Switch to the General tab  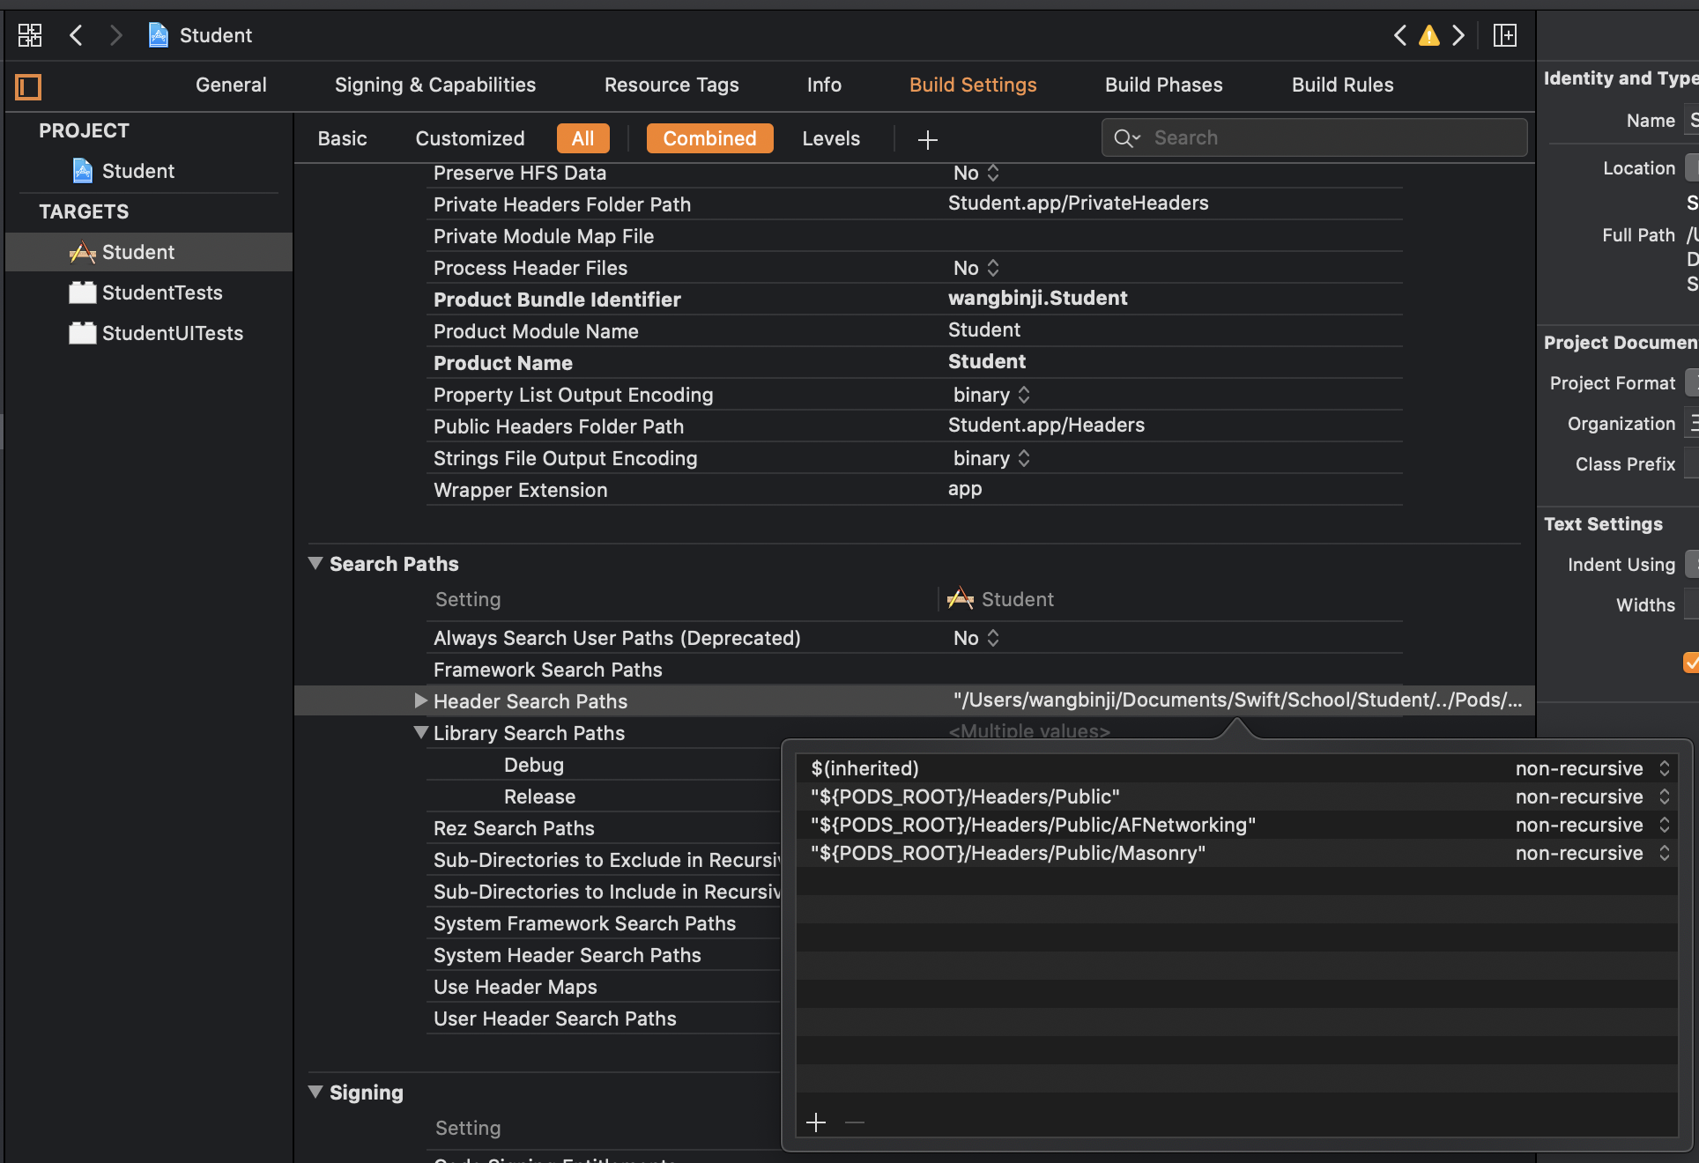tap(231, 85)
